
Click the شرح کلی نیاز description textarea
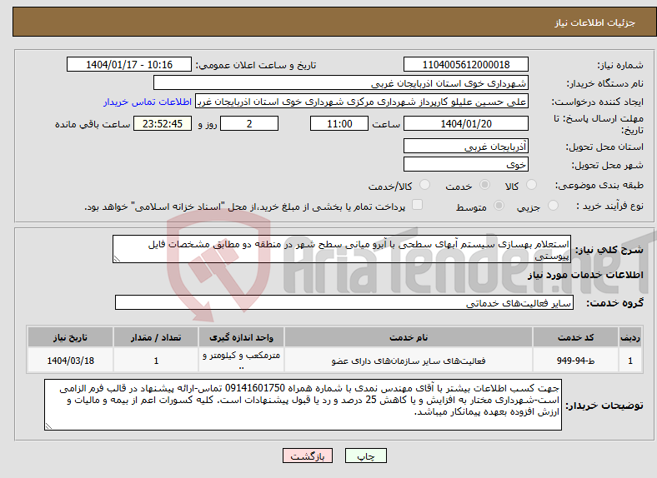tap(342, 249)
